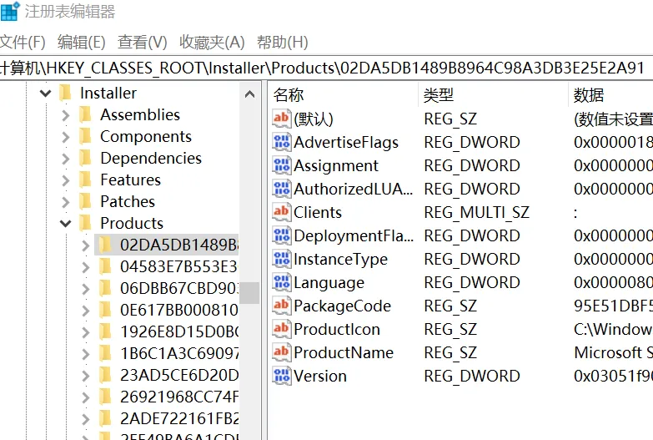Click the registry path address bar
The width and height of the screenshot is (653, 440).
point(327,68)
